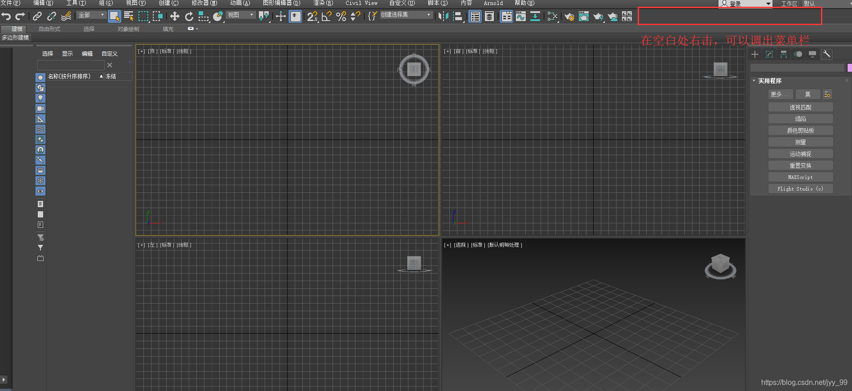Open the 文件(F) menu

[x=11, y=3]
